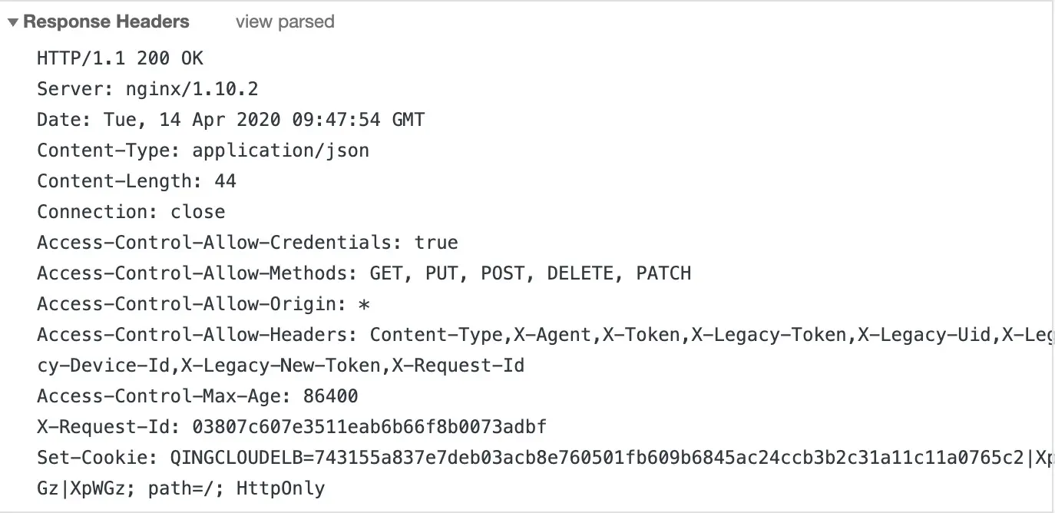Click the Set-Cookie QINGCLOUDELB line
This screenshot has height=513, width=1055.
point(545,458)
